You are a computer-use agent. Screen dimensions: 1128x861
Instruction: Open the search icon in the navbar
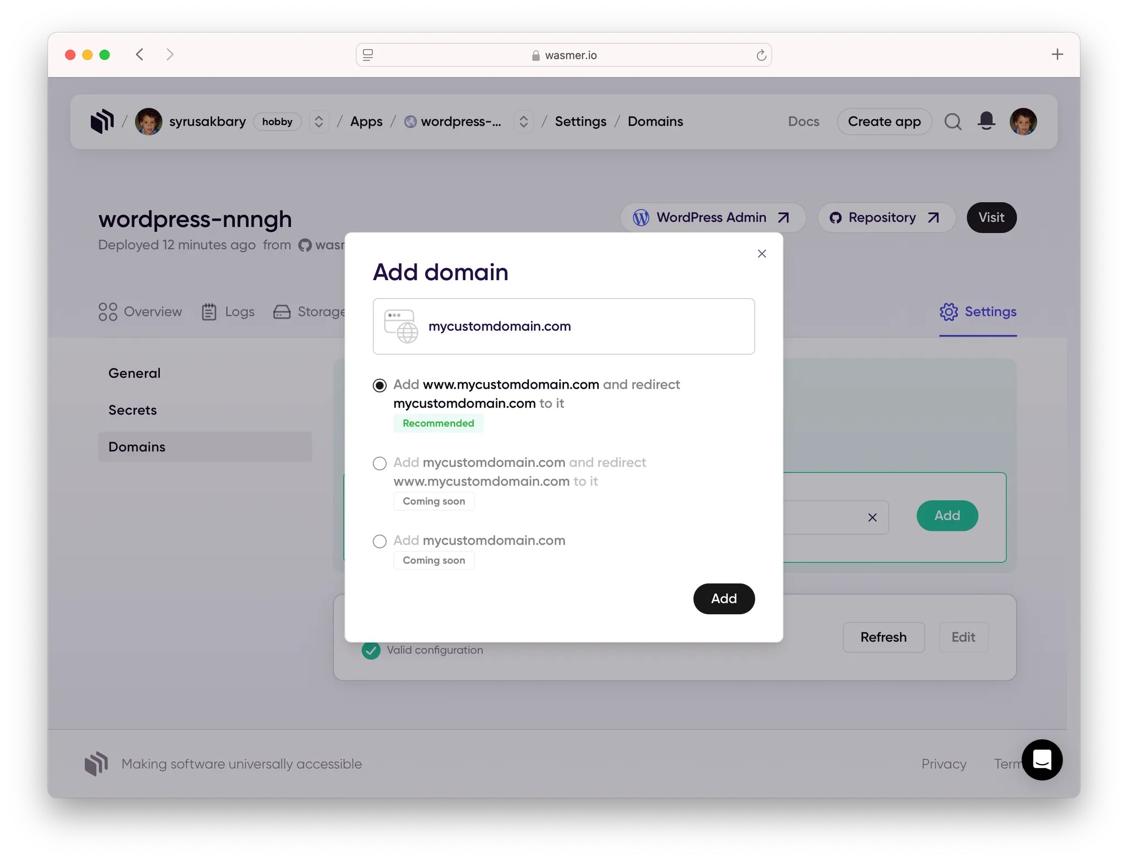pyautogui.click(x=952, y=122)
